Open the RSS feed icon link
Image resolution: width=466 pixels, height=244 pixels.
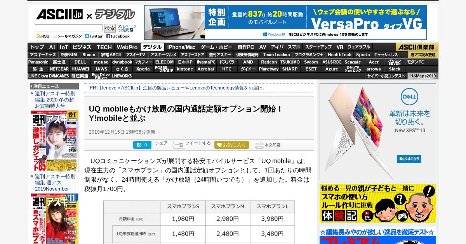click(43, 36)
